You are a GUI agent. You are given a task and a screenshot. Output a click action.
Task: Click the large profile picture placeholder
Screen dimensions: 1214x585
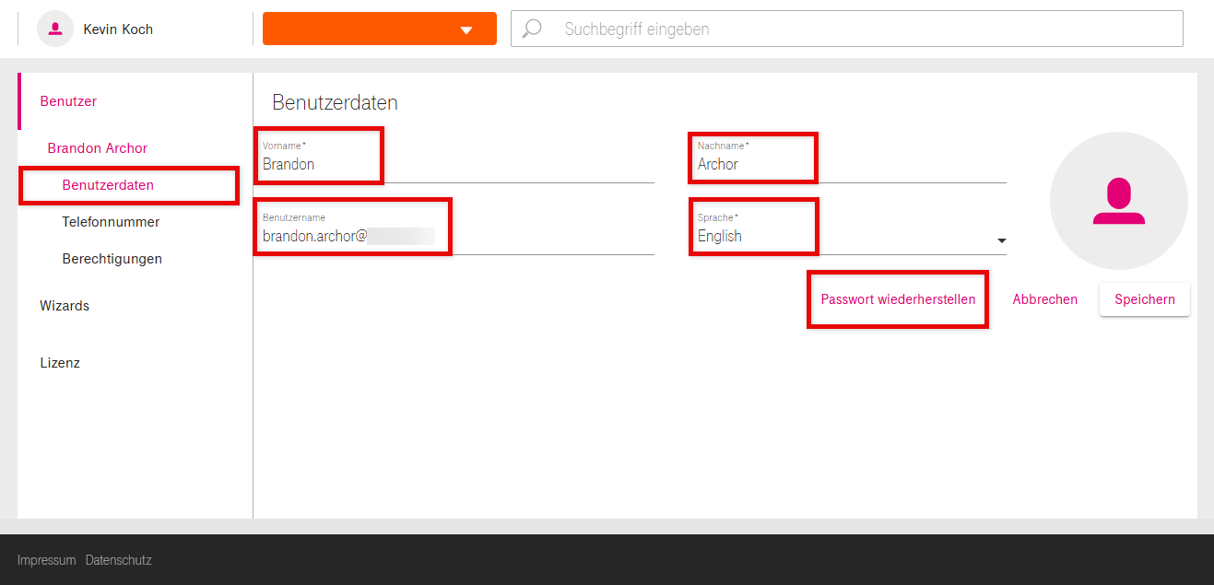coord(1118,201)
